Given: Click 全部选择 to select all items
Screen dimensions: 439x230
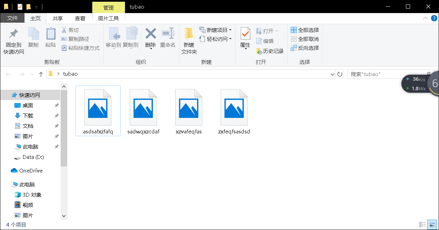Looking at the screenshot, I should [x=305, y=30].
